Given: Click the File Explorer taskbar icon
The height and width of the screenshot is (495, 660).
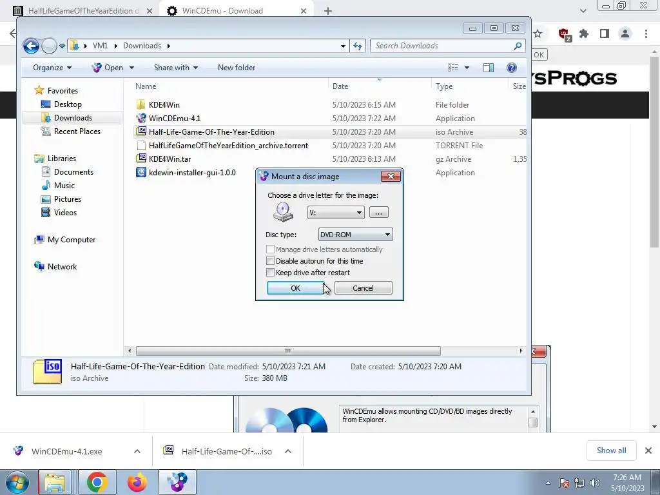Looking at the screenshot, I should click(x=55, y=482).
